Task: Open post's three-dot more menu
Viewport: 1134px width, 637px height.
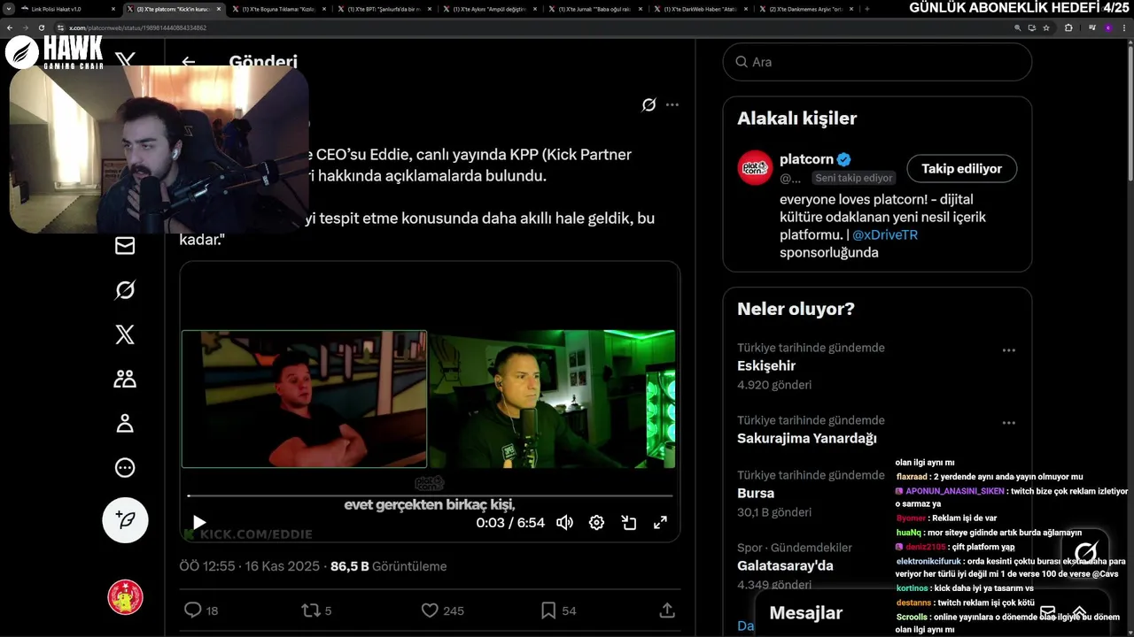Action: click(672, 104)
